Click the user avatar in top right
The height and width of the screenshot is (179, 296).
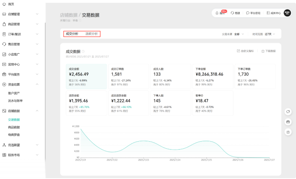287,13
